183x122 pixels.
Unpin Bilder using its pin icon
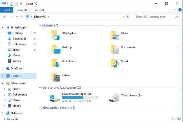point(35,50)
